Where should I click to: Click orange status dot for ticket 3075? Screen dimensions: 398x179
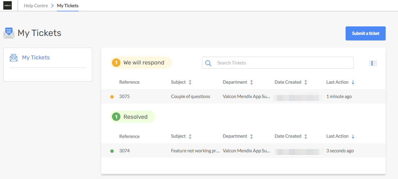click(x=112, y=97)
